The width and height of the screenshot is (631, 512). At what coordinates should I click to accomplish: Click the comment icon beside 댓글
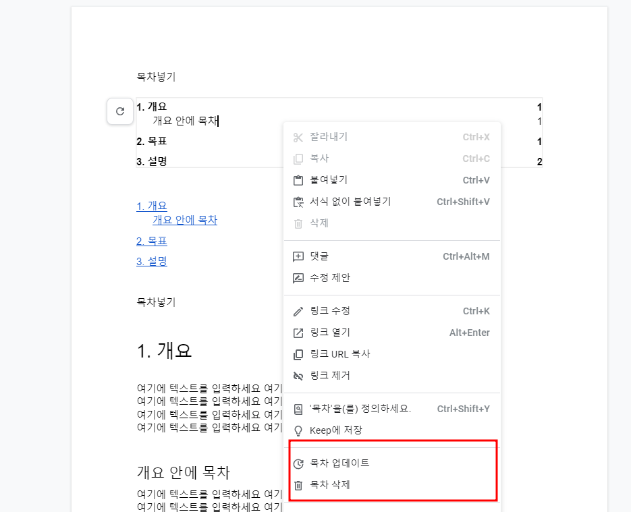click(298, 256)
